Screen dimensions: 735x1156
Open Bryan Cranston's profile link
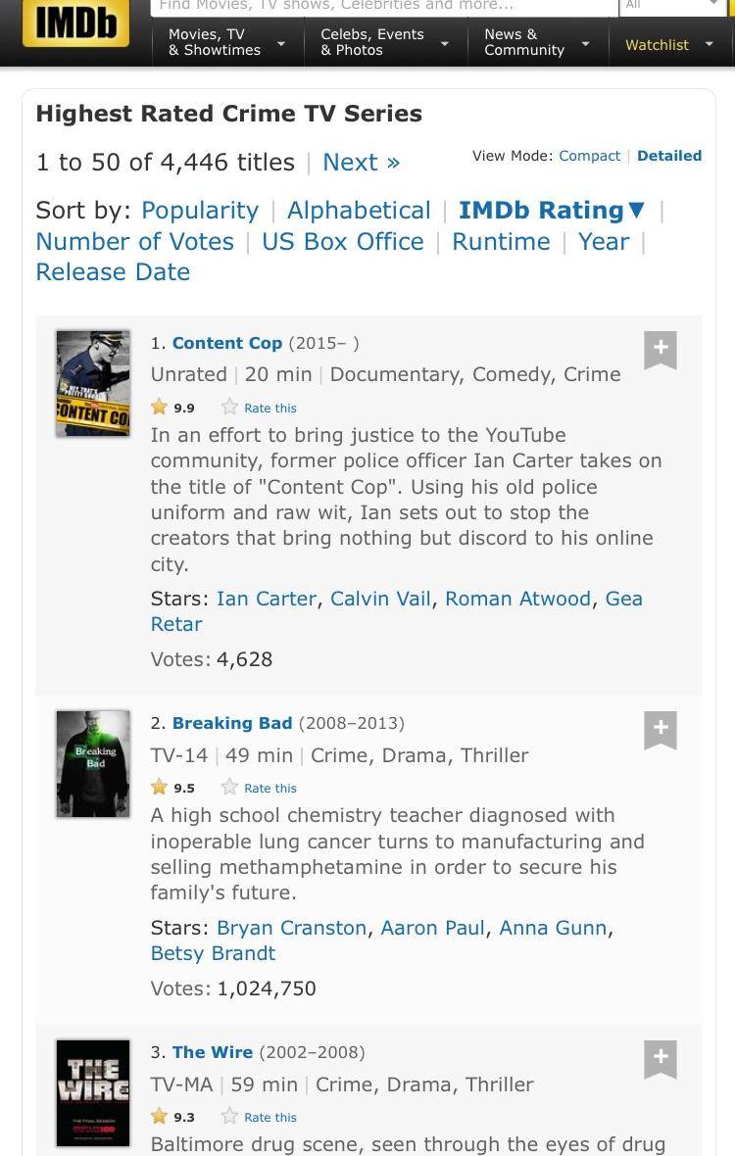coord(291,928)
